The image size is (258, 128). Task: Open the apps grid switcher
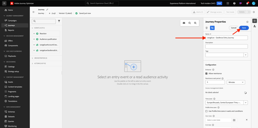(228, 3)
